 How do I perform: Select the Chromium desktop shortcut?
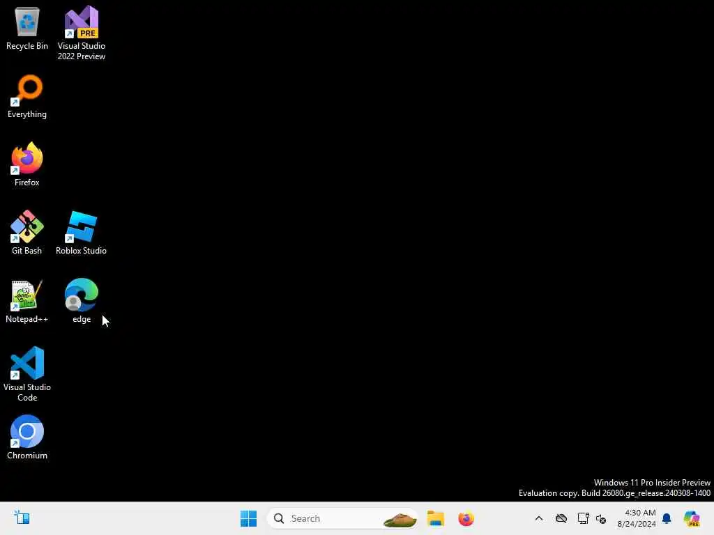(27, 437)
